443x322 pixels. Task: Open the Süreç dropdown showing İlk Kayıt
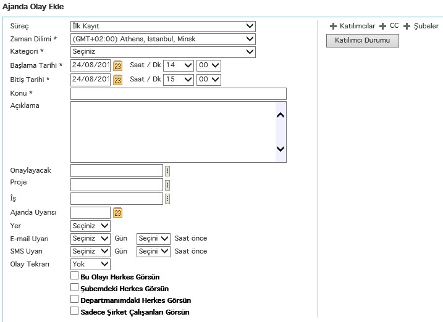coord(163,26)
